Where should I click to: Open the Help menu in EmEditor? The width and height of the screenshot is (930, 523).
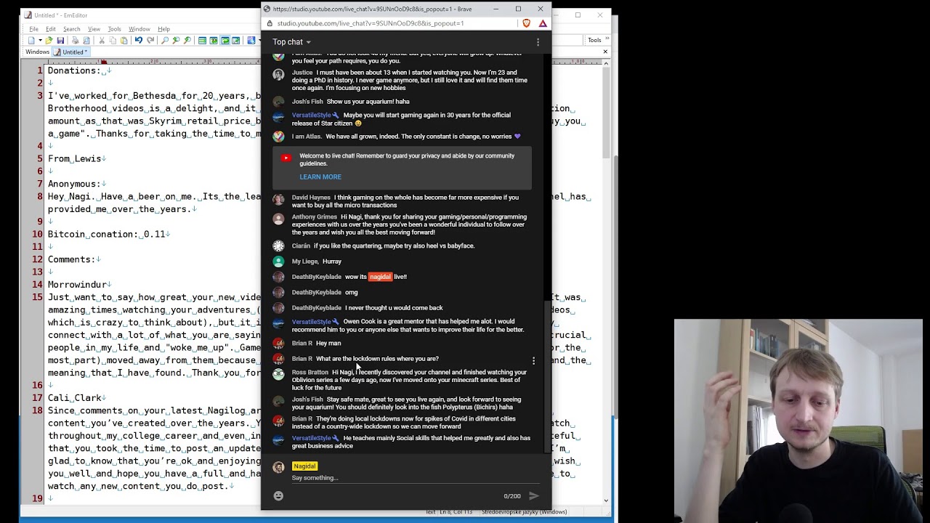click(163, 29)
